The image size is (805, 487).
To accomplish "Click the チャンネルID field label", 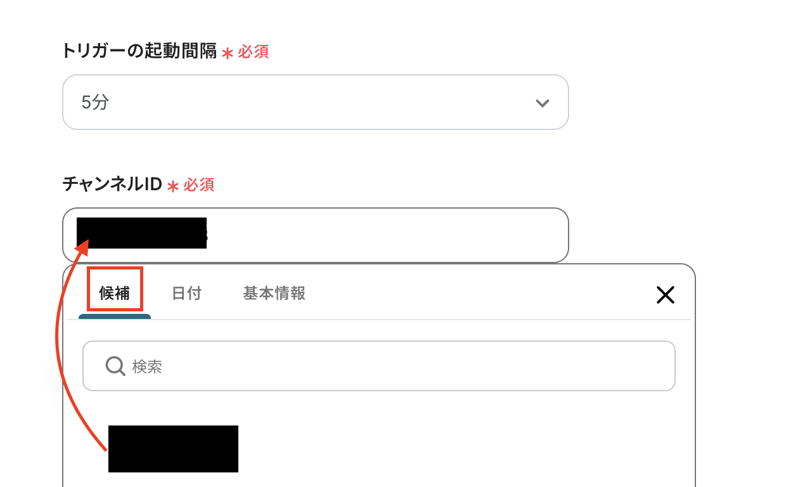I will tap(113, 185).
